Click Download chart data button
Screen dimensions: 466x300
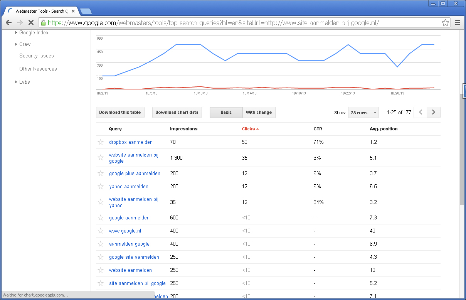(x=177, y=113)
